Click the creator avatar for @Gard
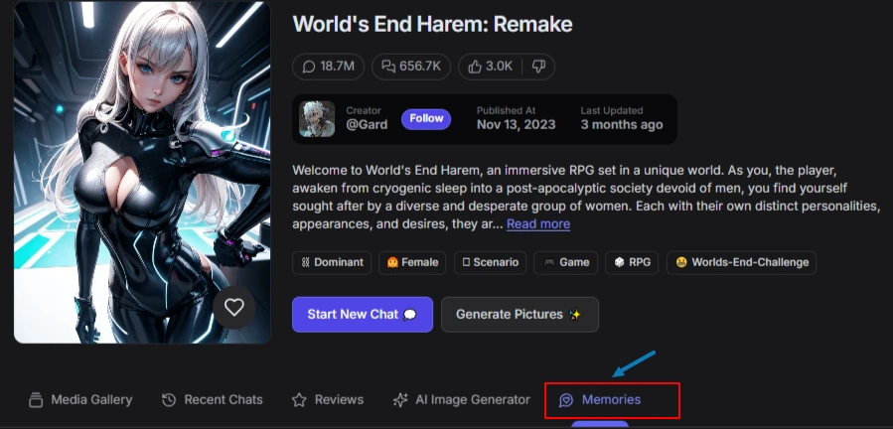Image resolution: width=893 pixels, height=429 pixels. (x=317, y=119)
